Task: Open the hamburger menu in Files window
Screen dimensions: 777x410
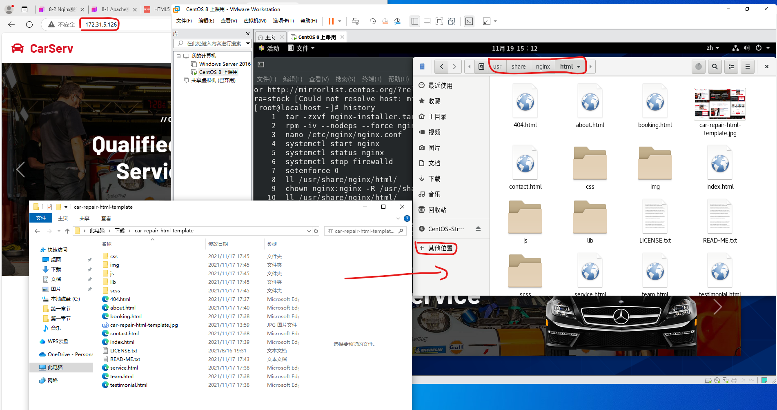Action: (x=747, y=67)
